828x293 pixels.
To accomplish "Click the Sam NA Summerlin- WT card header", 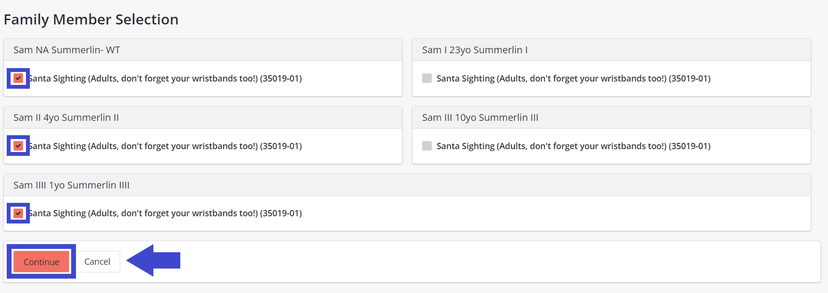I will coord(67,50).
